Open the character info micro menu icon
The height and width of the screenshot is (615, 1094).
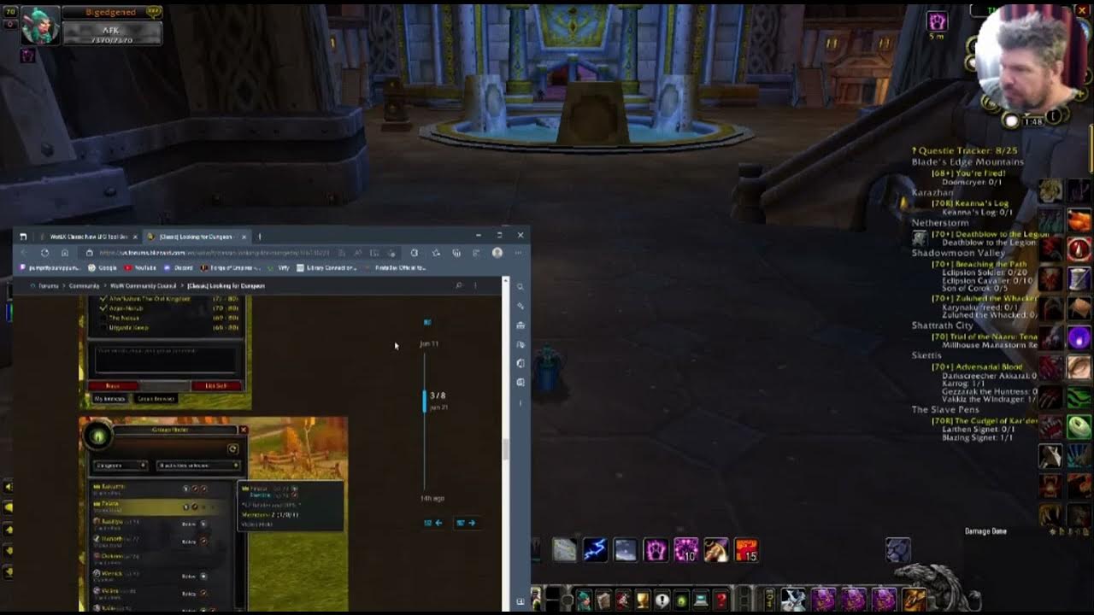point(583,600)
